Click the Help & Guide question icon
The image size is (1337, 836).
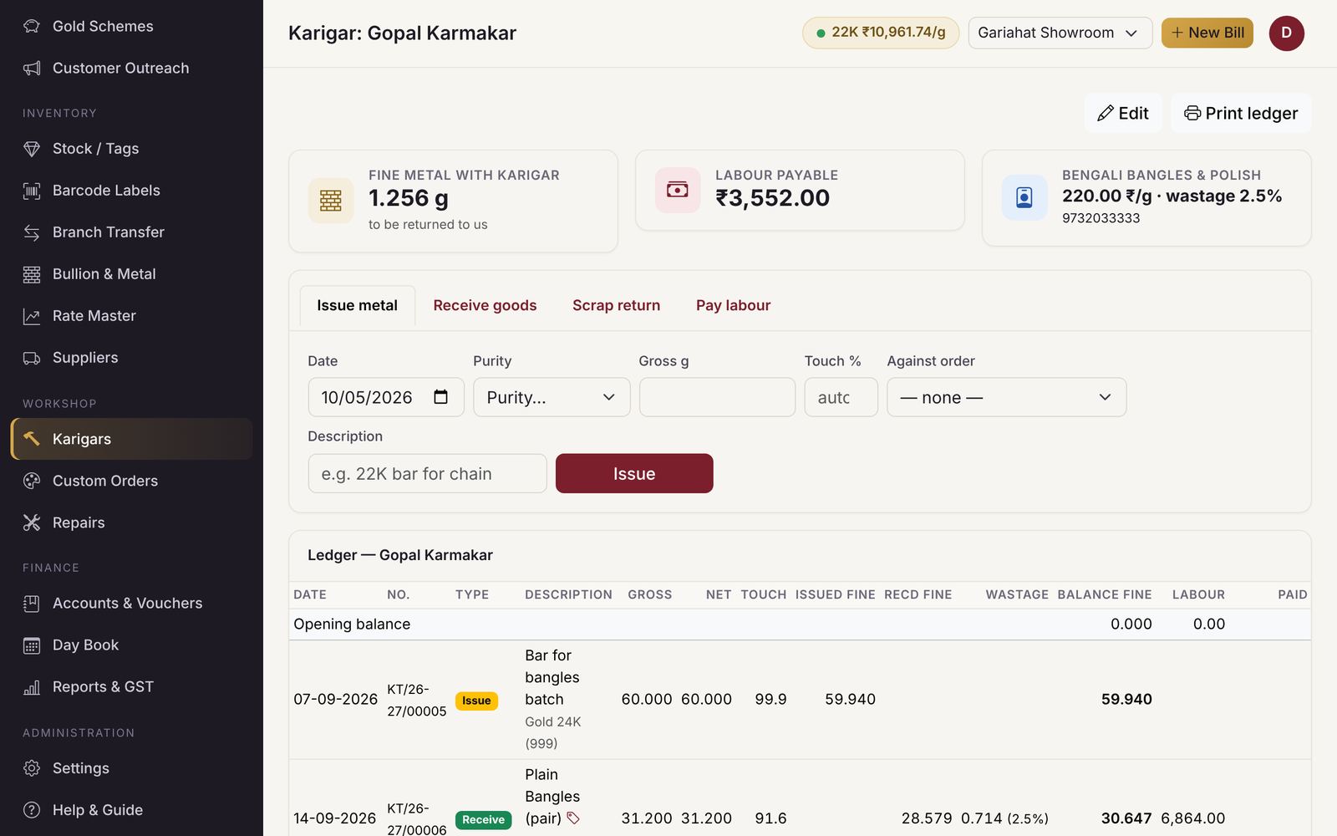coord(32,810)
